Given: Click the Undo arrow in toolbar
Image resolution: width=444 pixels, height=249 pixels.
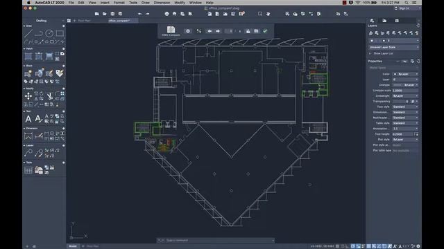Looking at the screenshot, I should click(x=139, y=14).
